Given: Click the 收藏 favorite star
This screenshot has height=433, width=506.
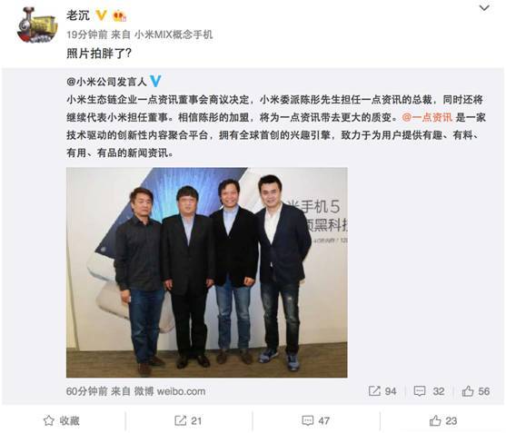Looking at the screenshot, I should point(62,421).
